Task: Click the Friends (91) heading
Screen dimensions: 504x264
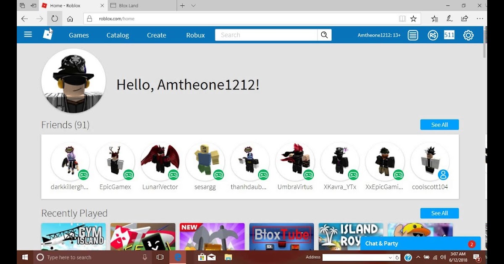Action: pos(65,125)
